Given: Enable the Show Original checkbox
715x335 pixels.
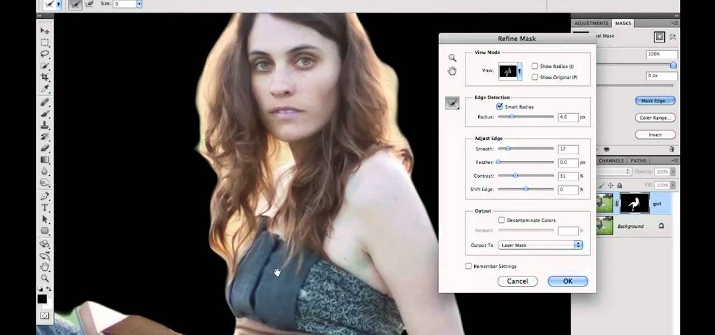Looking at the screenshot, I should point(535,77).
